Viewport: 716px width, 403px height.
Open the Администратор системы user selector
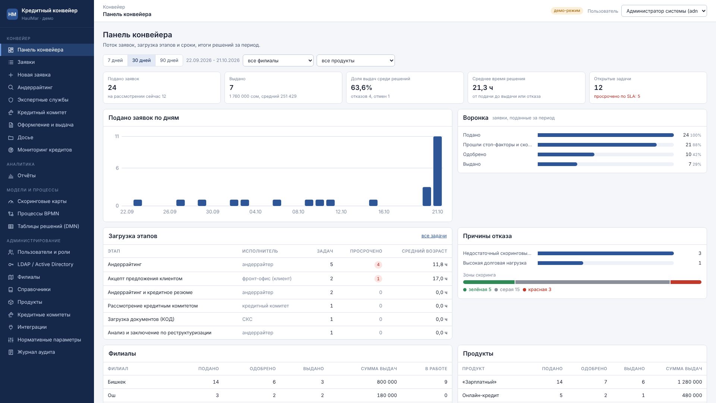(x=664, y=11)
